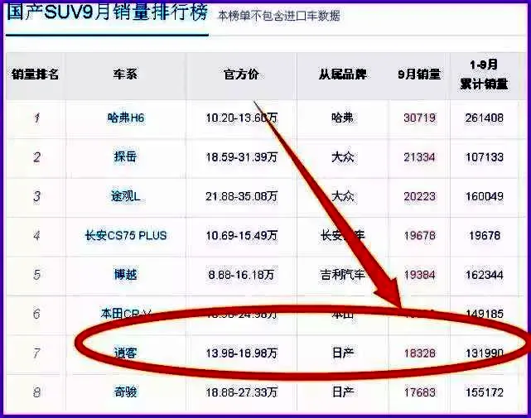The image size is (531, 418).
Task: Click the 销量排名 column header
Action: tap(36, 74)
